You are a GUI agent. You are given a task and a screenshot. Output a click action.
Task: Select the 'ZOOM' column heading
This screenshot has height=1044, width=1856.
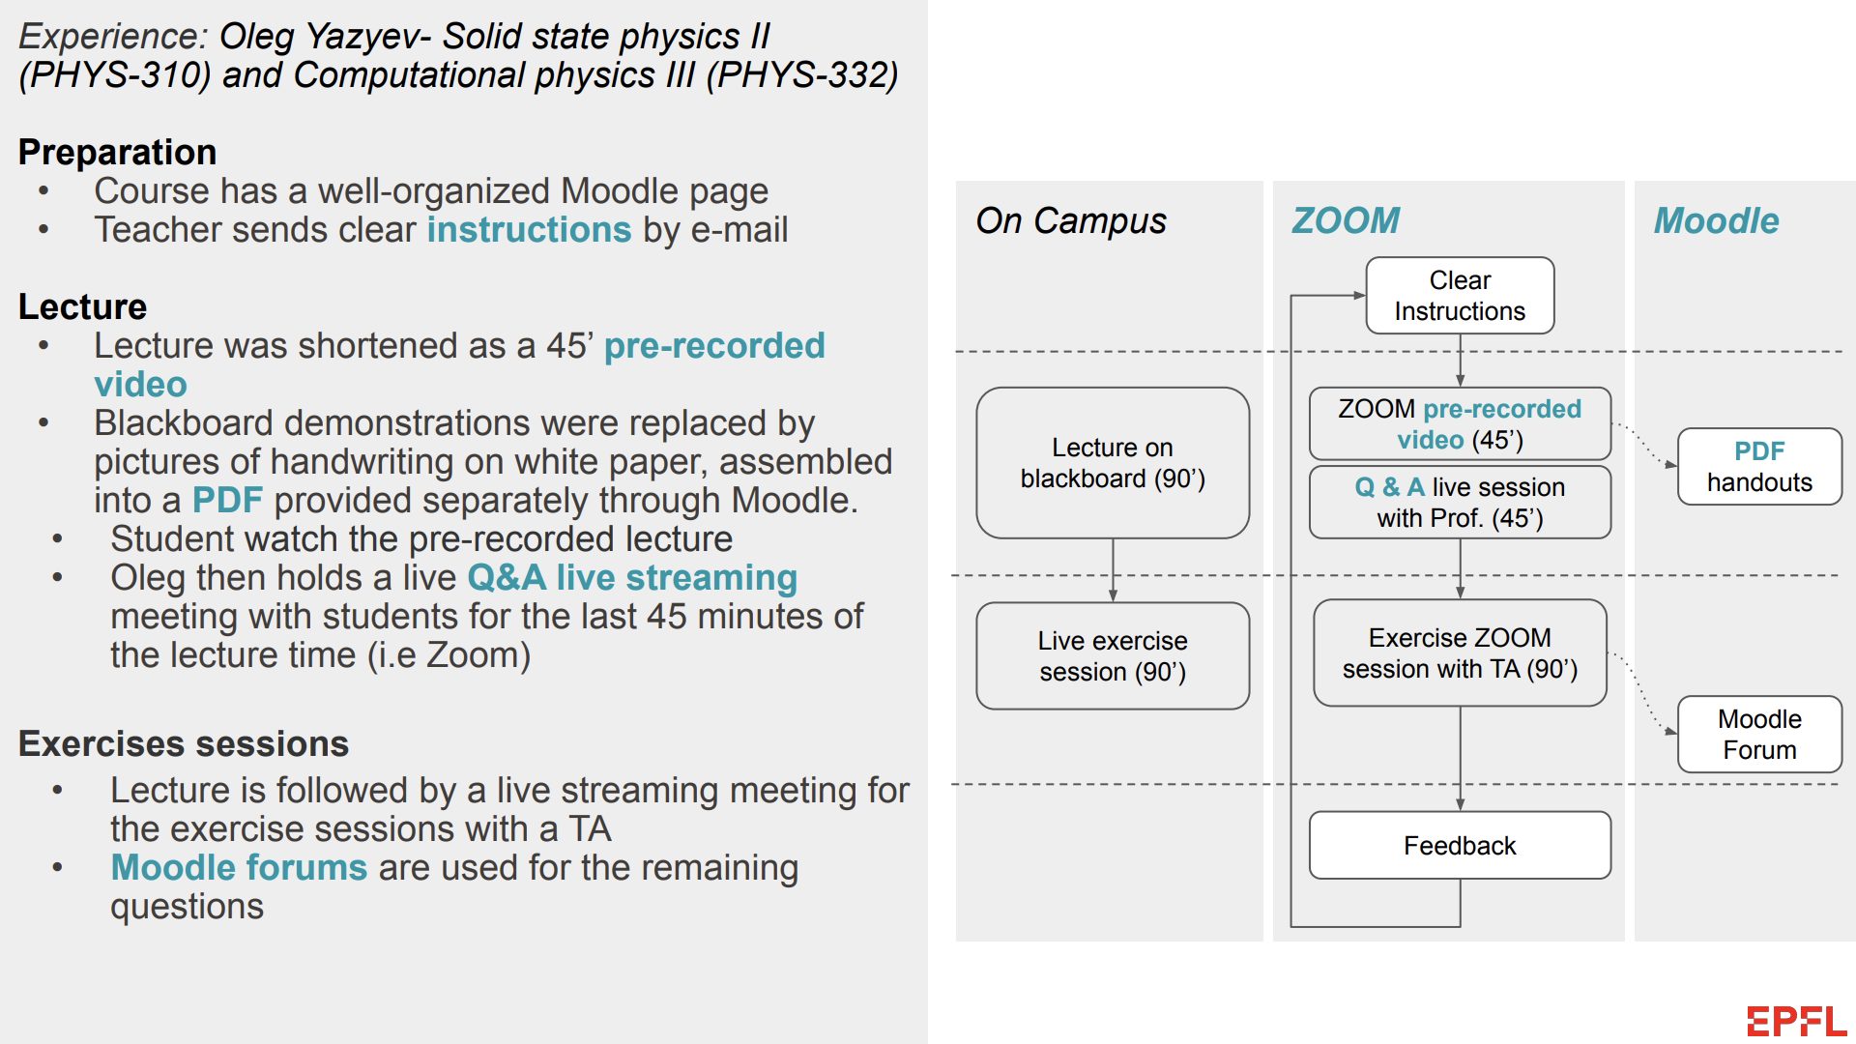click(x=1346, y=221)
